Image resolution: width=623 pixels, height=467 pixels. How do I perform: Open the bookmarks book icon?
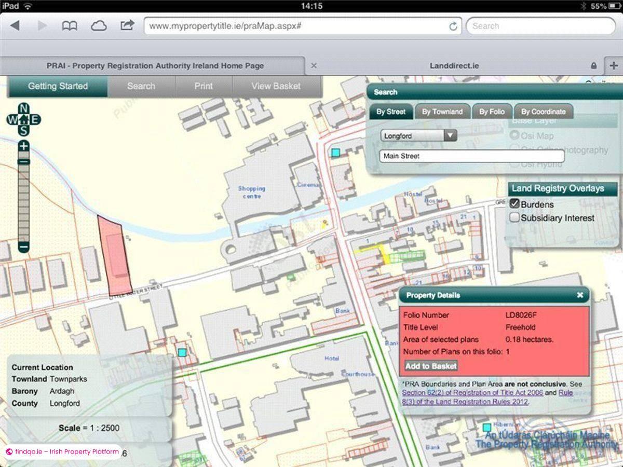point(70,25)
